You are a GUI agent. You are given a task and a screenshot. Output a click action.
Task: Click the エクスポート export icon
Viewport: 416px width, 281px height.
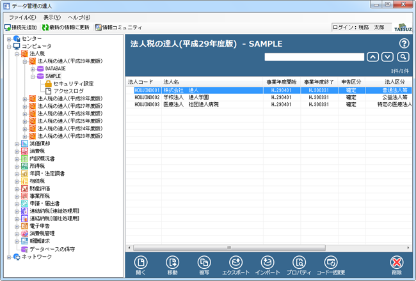236,262
